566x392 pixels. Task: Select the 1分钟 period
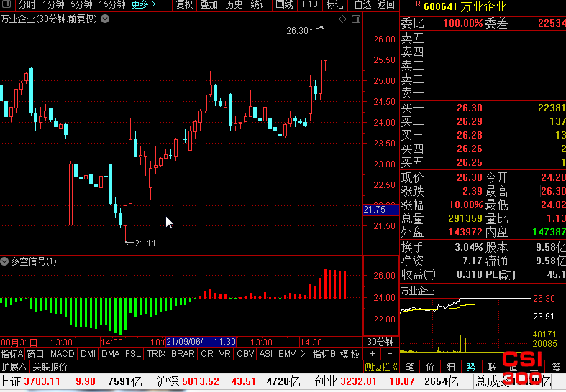53,5
